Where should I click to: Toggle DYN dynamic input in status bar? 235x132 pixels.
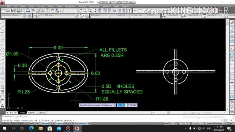point(80,124)
